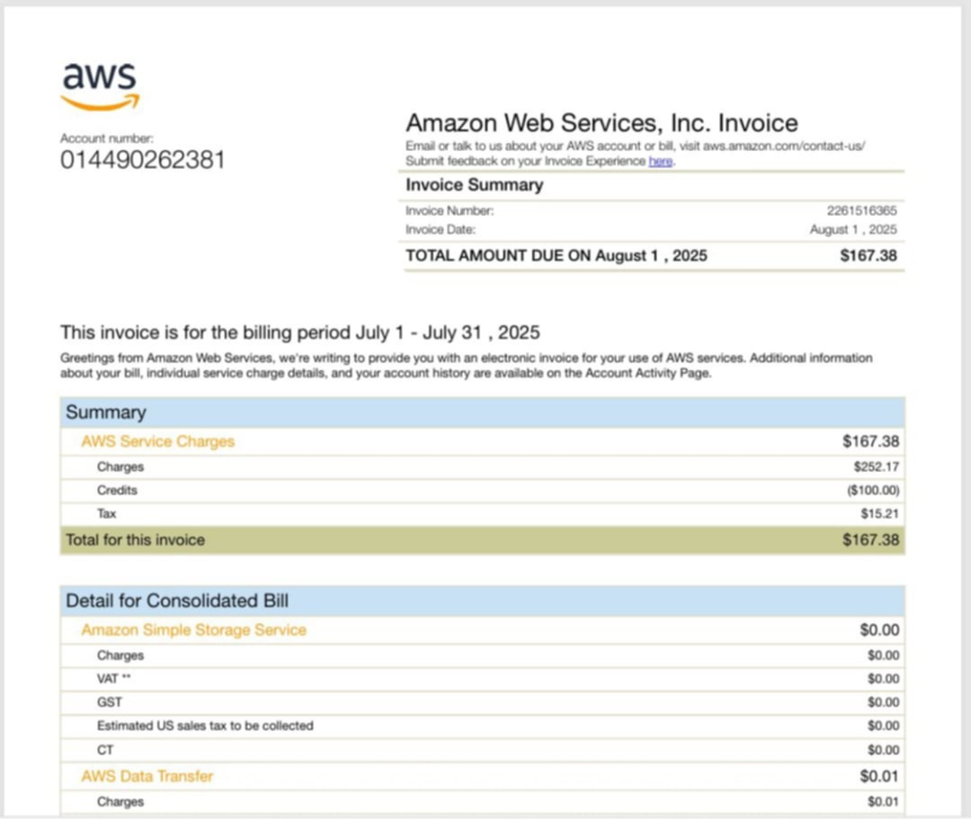Click the 'Invoice Summary' heading
The height and width of the screenshot is (819, 971).
pos(475,185)
